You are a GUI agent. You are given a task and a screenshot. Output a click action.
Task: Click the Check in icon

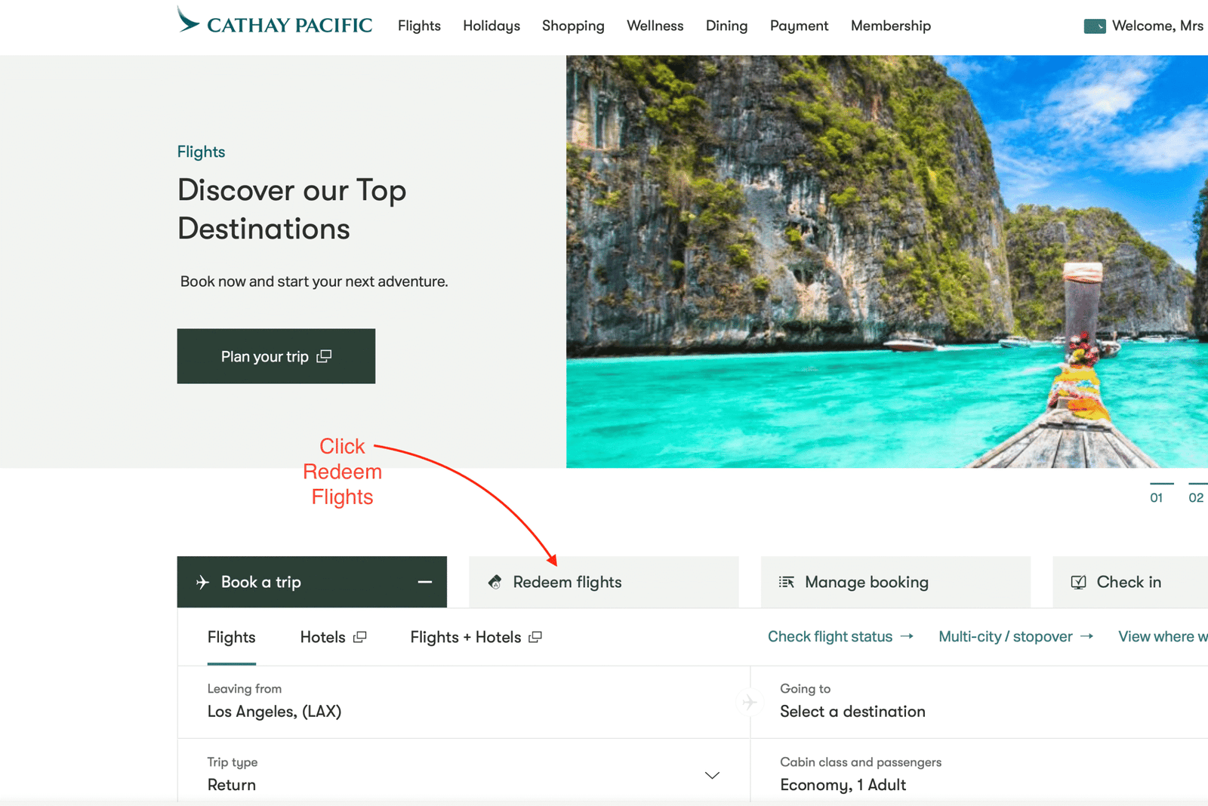1078,582
